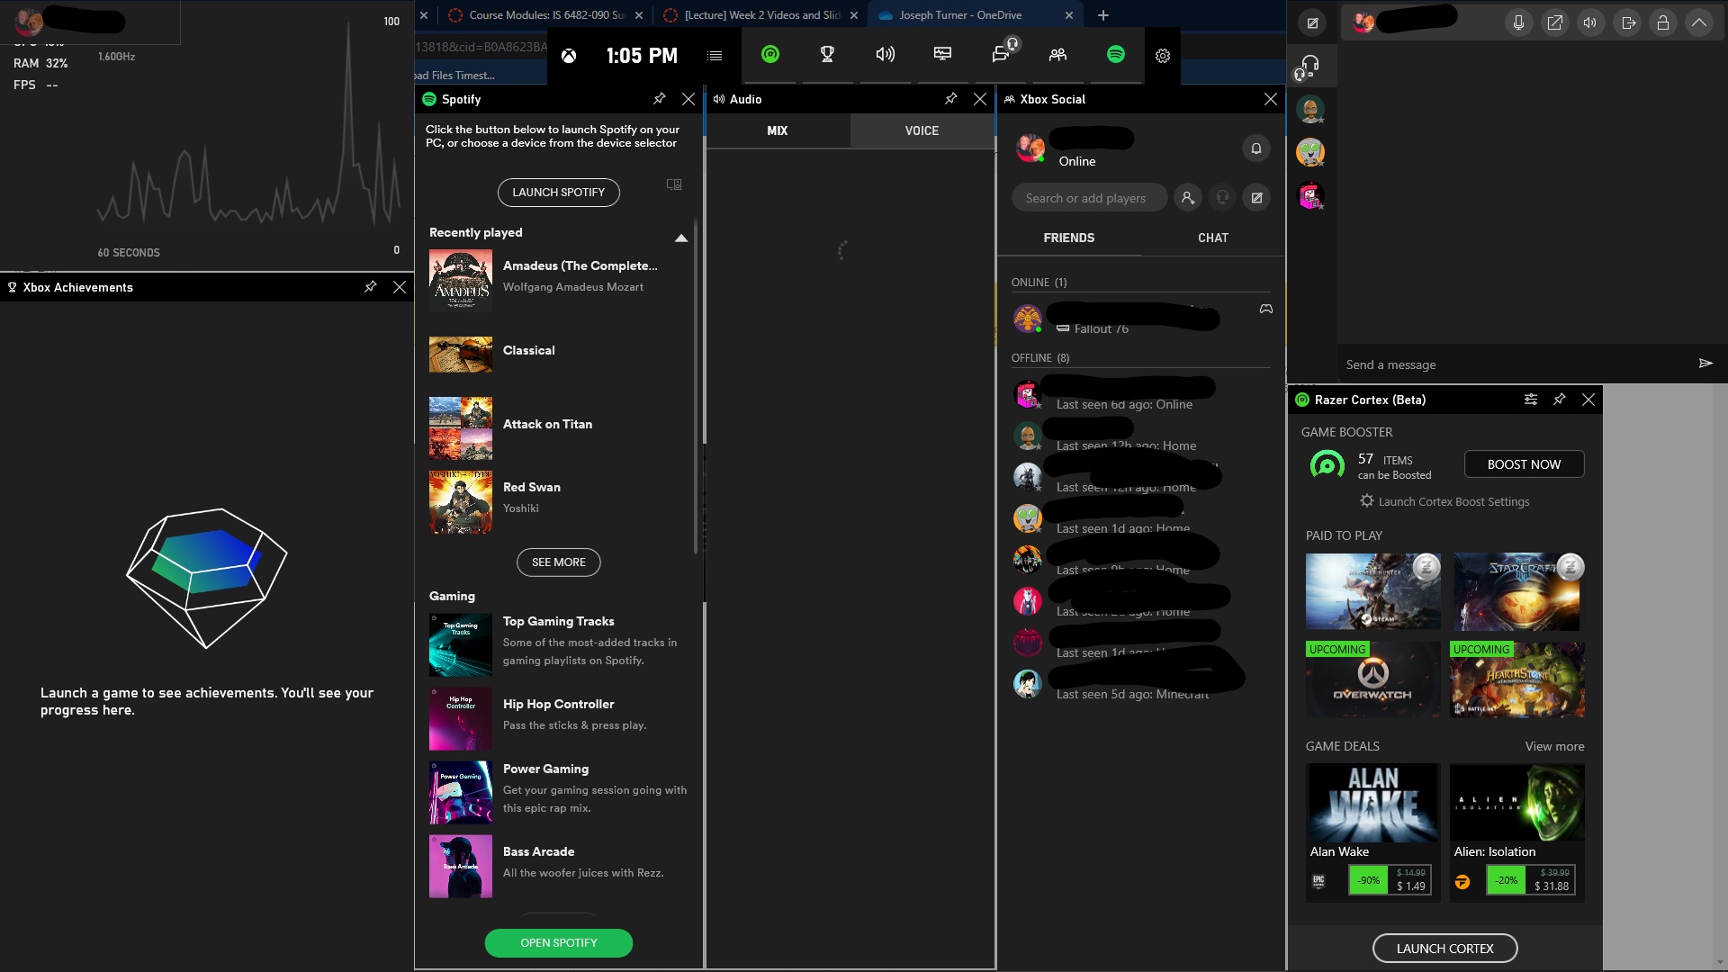Screen dimensions: 1728x972
Task: Click the Game Booster icon in Razer Cortex
Action: point(1327,464)
